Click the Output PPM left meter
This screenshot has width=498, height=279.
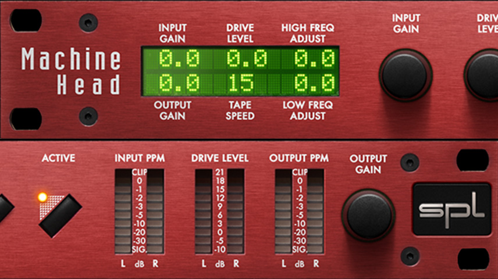[284, 212]
